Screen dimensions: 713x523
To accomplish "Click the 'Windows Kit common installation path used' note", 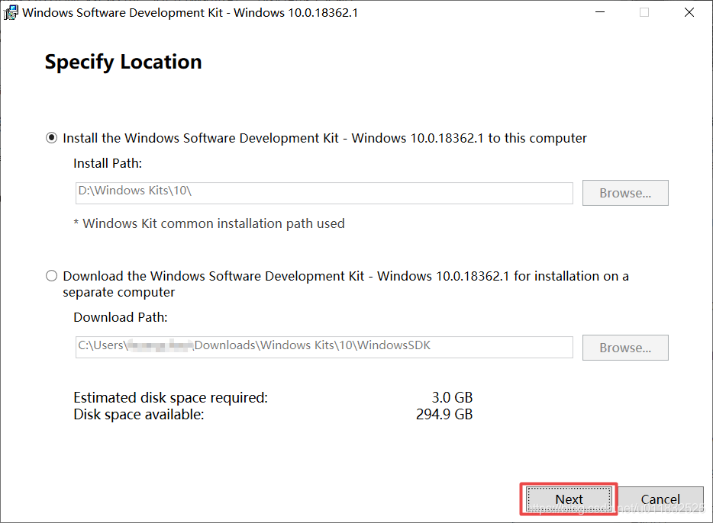I will pos(209,224).
